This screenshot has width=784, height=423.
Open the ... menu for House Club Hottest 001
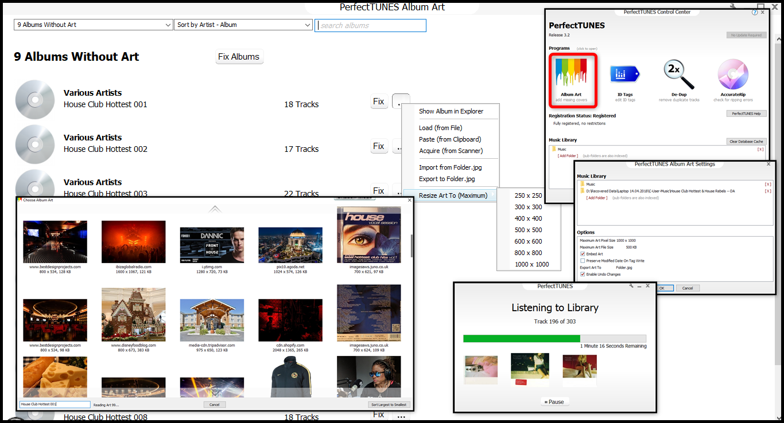coord(401,101)
